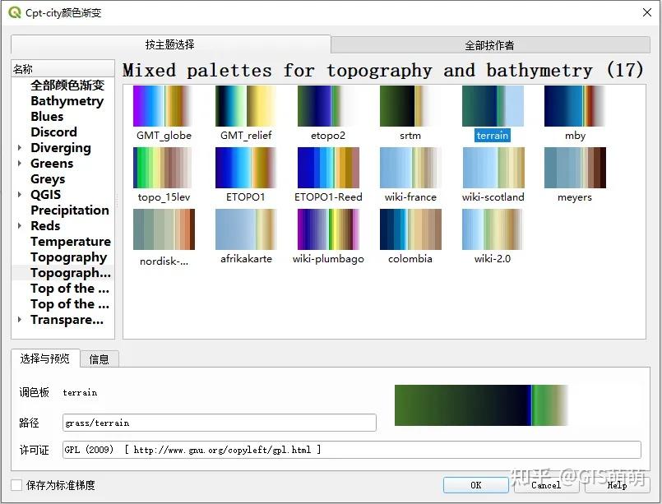Screen dimensions: 662x504
Task: Select the Precipitation category
Action: click(x=70, y=210)
